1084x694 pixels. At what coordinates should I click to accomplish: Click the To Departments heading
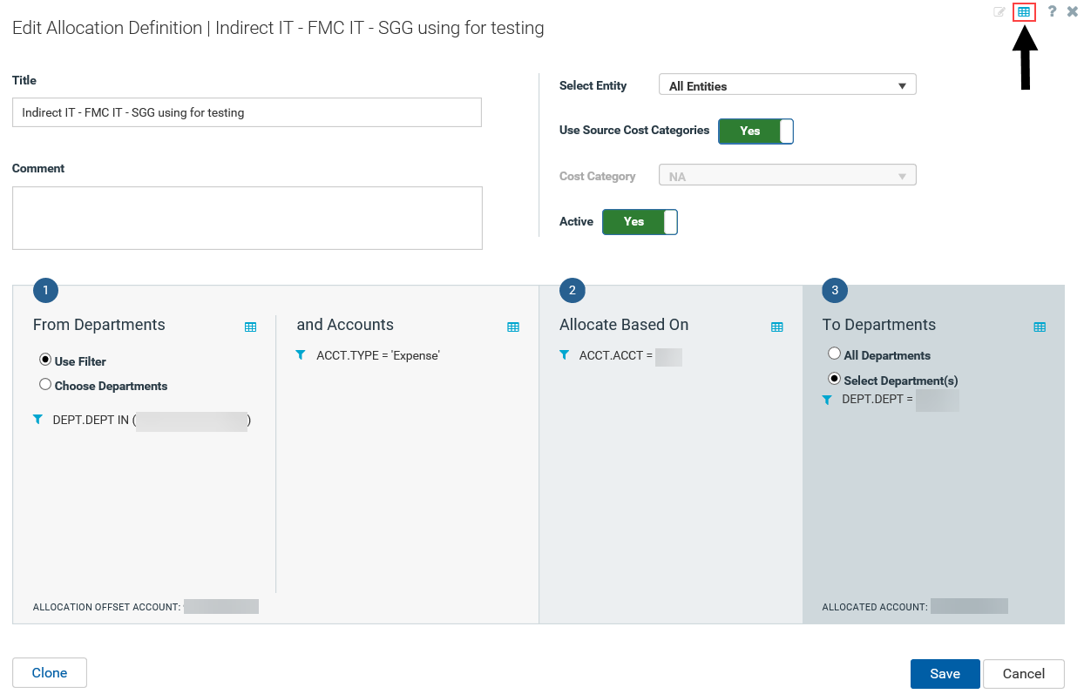pos(878,325)
